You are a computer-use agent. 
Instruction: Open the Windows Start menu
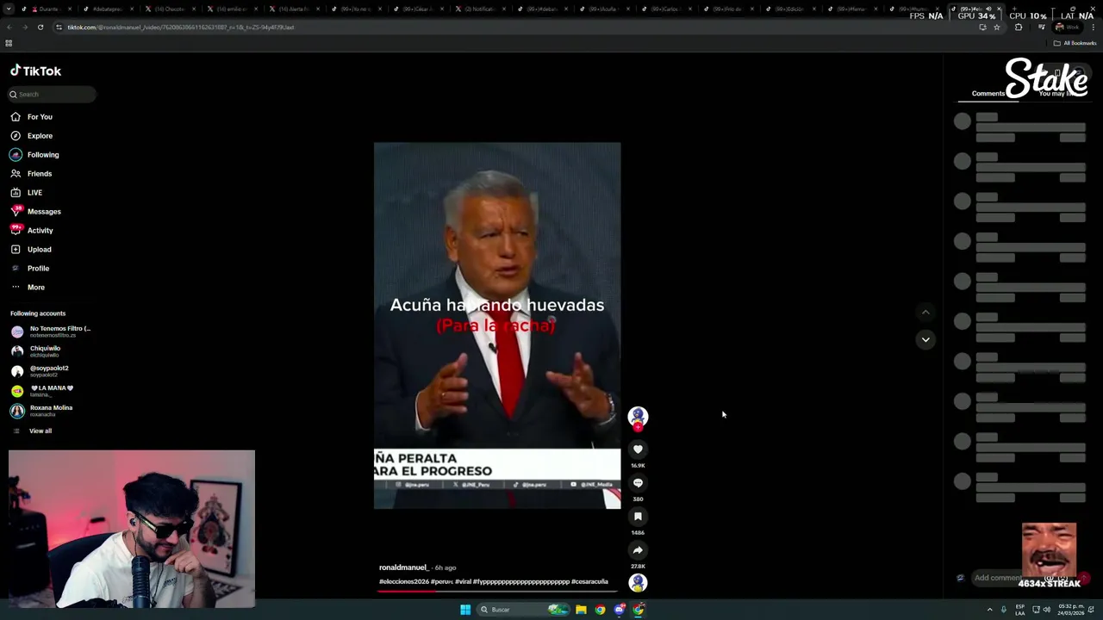point(465,610)
